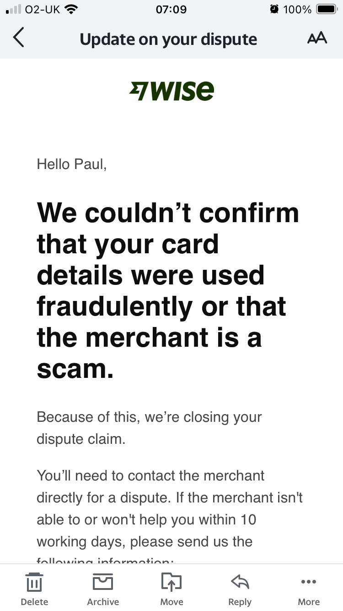Delete this email with the trash icon
This screenshot has height=611, width=343.
(34, 588)
